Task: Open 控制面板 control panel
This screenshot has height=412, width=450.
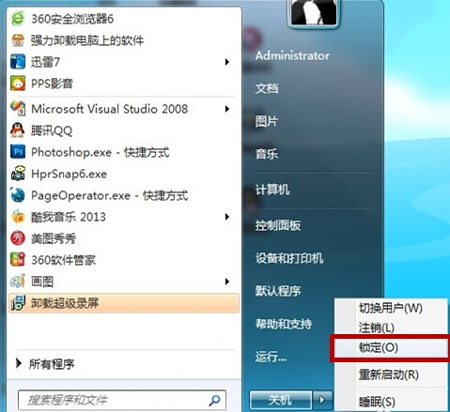Action: 278,225
